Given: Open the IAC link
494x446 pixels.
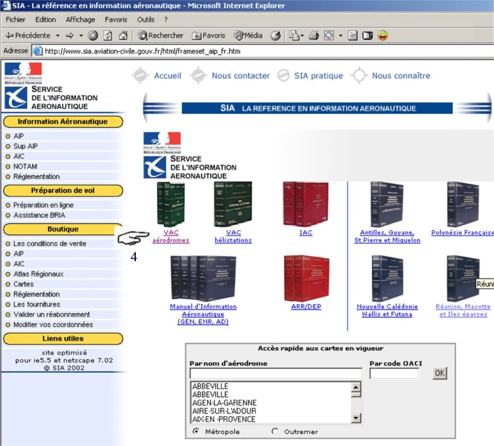Looking at the screenshot, I should pos(306,232).
